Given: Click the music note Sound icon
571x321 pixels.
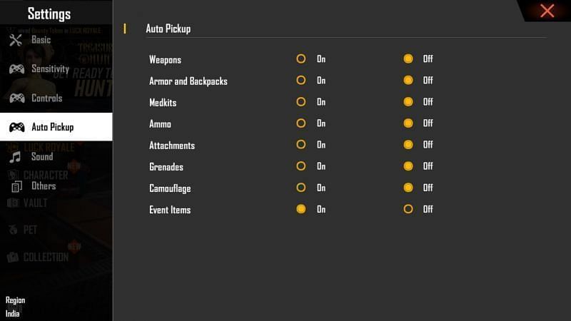Looking at the screenshot, I should (x=15, y=157).
